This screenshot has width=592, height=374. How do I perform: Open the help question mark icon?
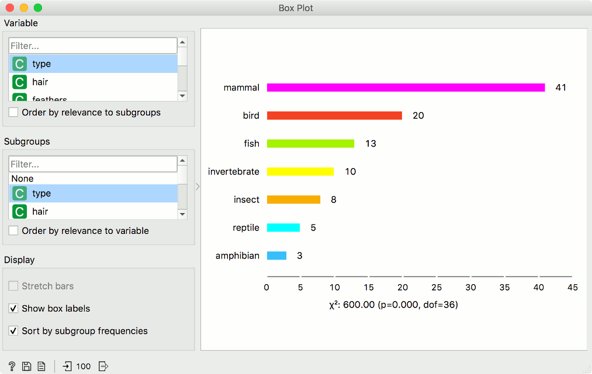point(12,366)
